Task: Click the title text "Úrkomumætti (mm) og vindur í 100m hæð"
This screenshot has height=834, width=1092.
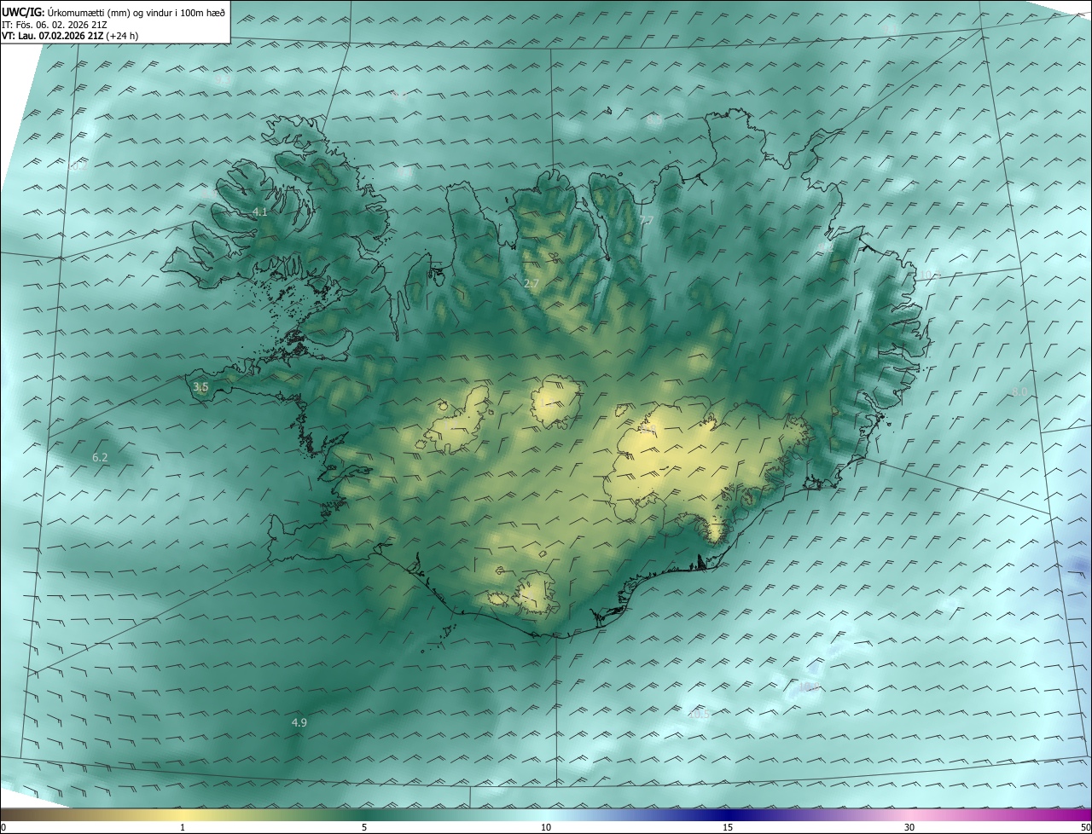Action: 135,12
